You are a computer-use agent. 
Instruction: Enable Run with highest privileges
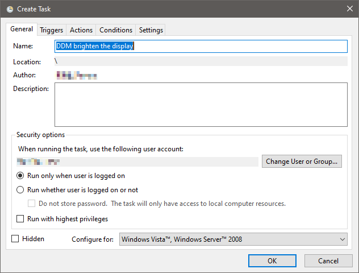point(20,219)
